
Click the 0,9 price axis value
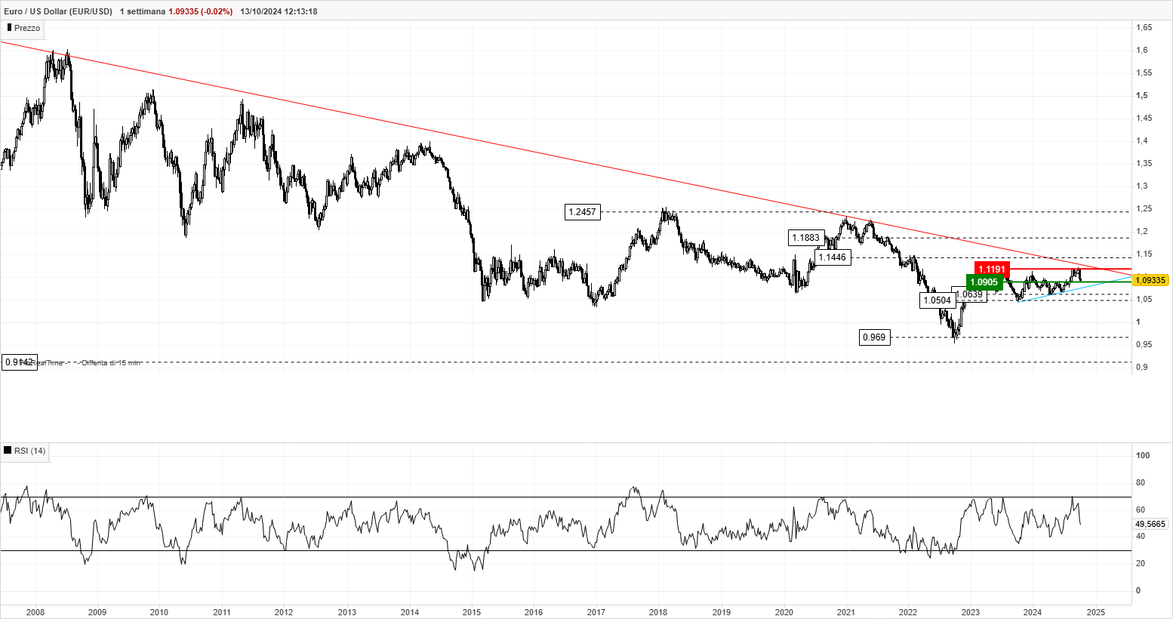[x=1142, y=368]
